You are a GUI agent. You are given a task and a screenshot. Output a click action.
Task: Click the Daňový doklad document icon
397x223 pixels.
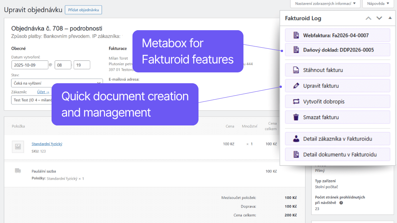(296, 50)
